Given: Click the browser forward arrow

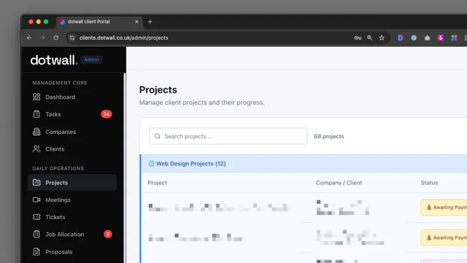Looking at the screenshot, I should click(42, 38).
